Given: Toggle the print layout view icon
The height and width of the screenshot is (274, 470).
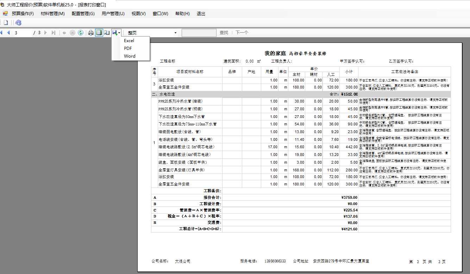Looking at the screenshot, I should point(99,33).
